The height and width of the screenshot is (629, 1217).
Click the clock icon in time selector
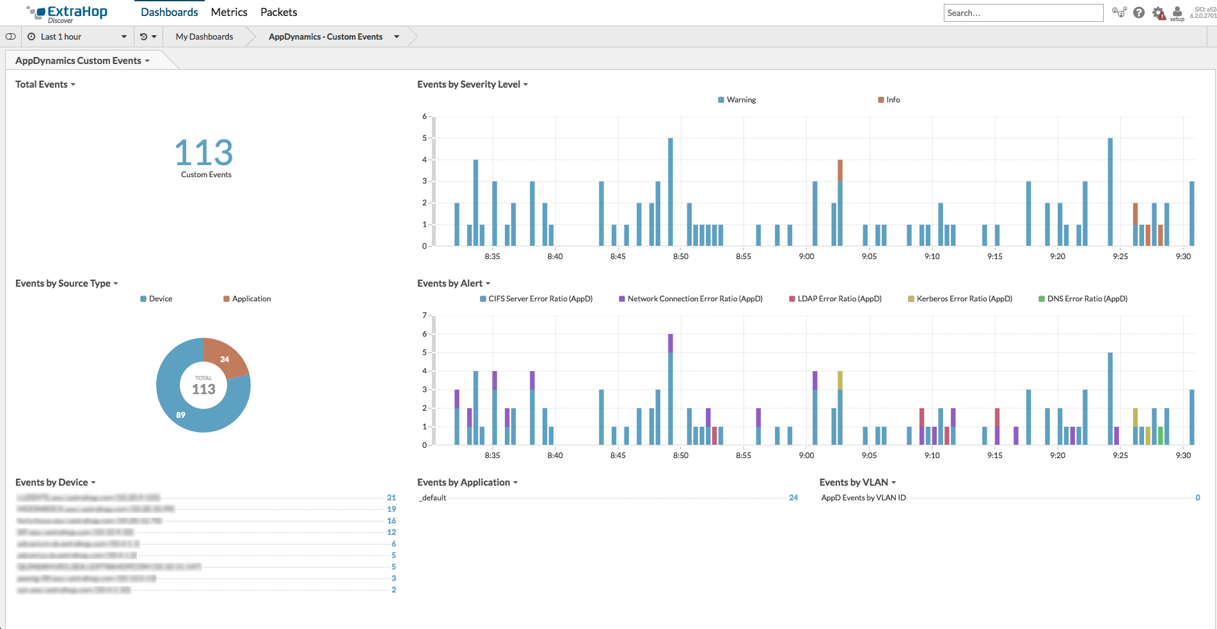31,36
